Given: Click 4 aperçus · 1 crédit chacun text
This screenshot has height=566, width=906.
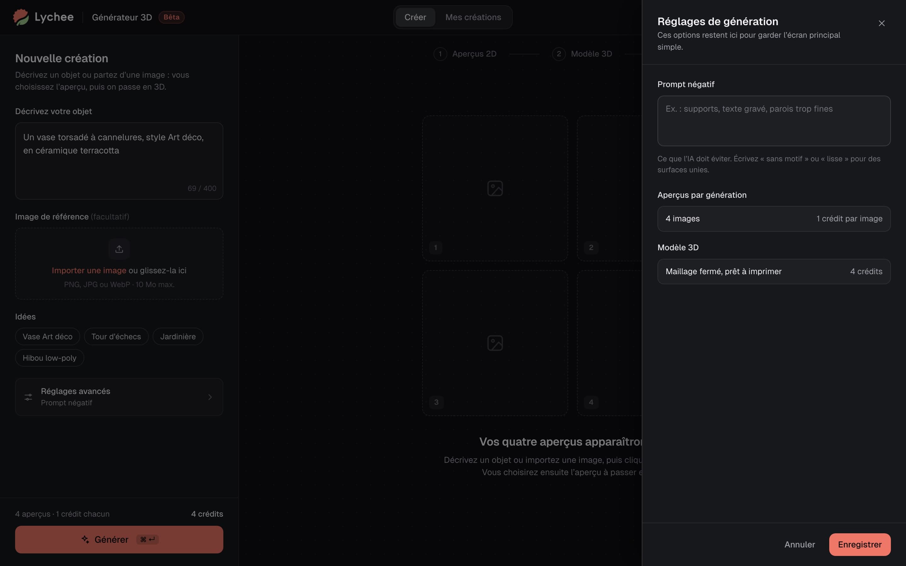Looking at the screenshot, I should (63, 514).
